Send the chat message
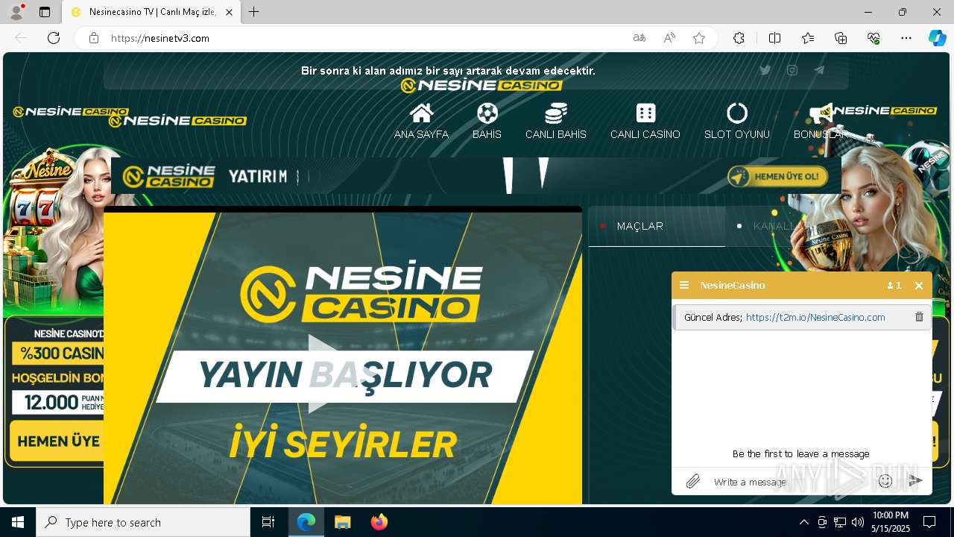Viewport: 954px width, 537px height. pos(915,482)
